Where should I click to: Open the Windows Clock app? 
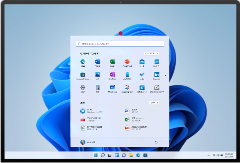157,89
